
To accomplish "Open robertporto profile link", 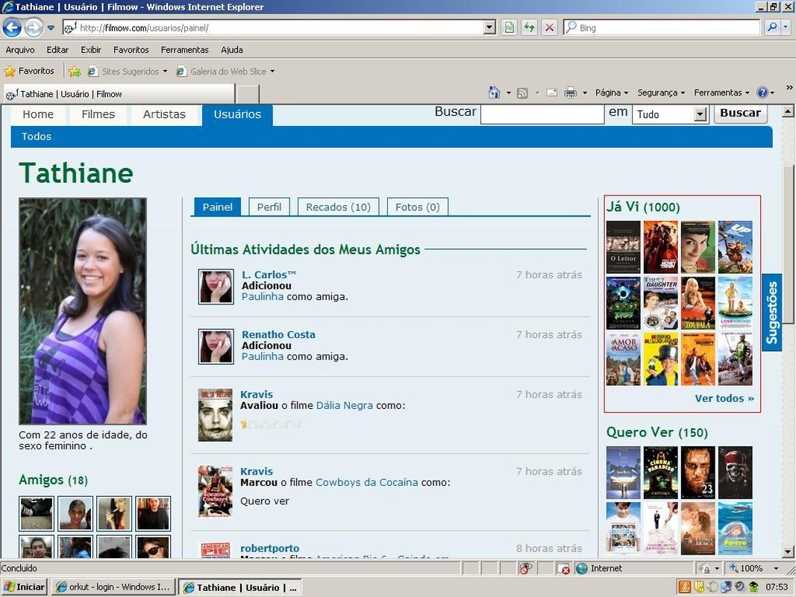I will click(269, 548).
